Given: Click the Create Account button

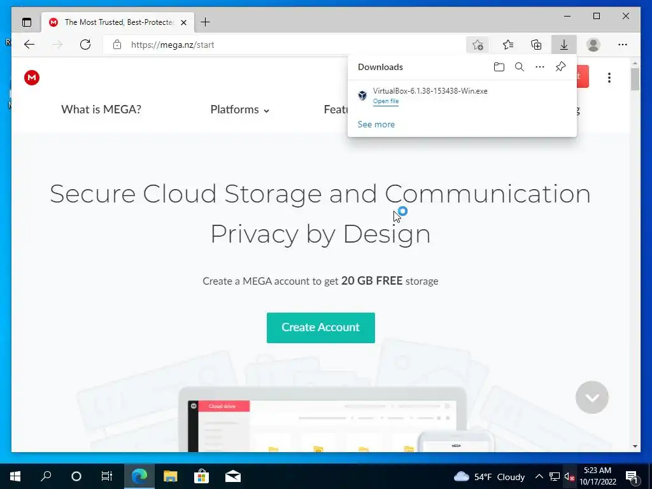Looking at the screenshot, I should 321,328.
